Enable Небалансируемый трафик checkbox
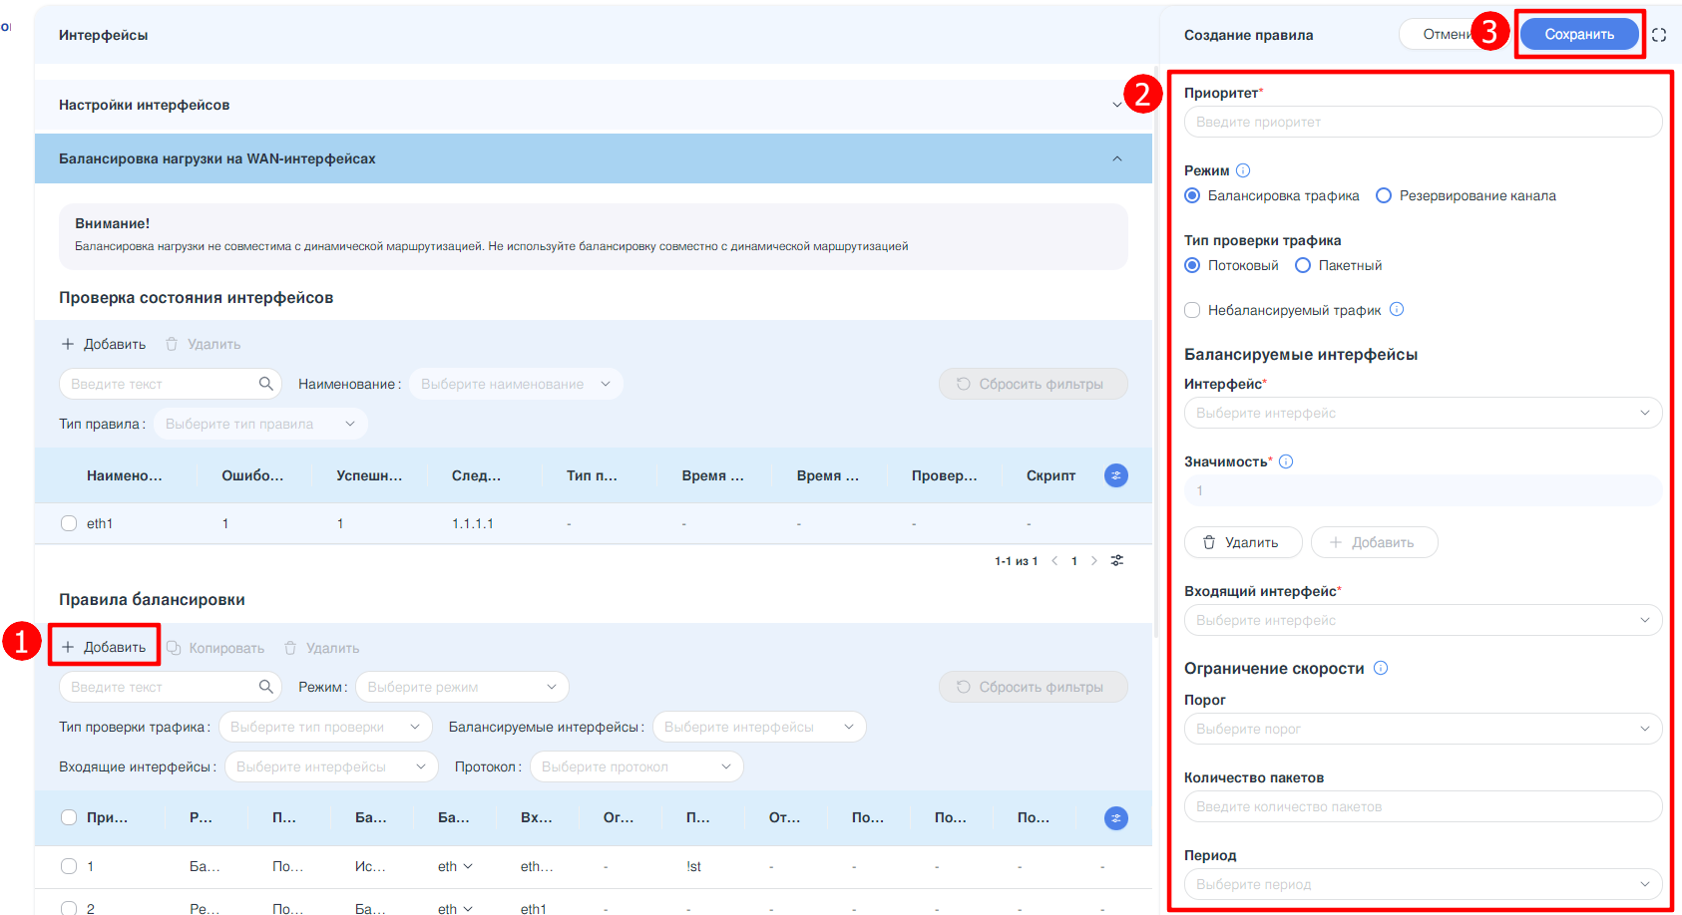The height and width of the screenshot is (915, 1682). (x=1192, y=310)
